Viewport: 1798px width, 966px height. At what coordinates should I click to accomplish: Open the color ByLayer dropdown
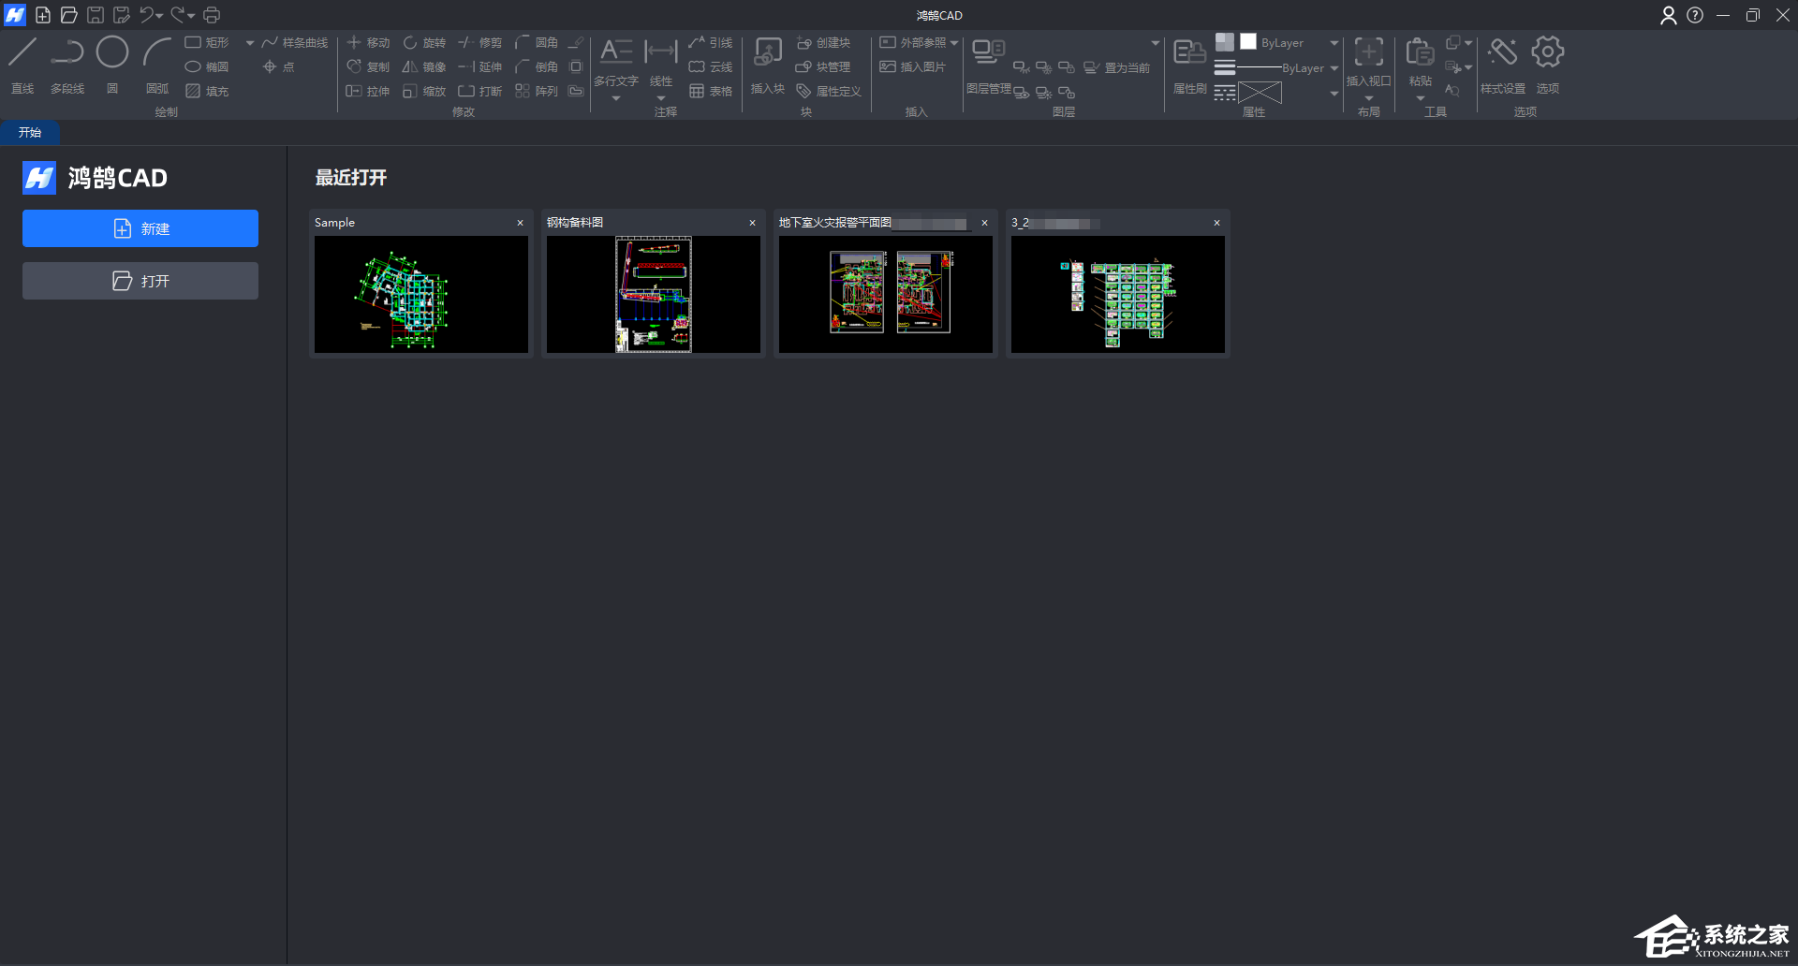(1334, 43)
